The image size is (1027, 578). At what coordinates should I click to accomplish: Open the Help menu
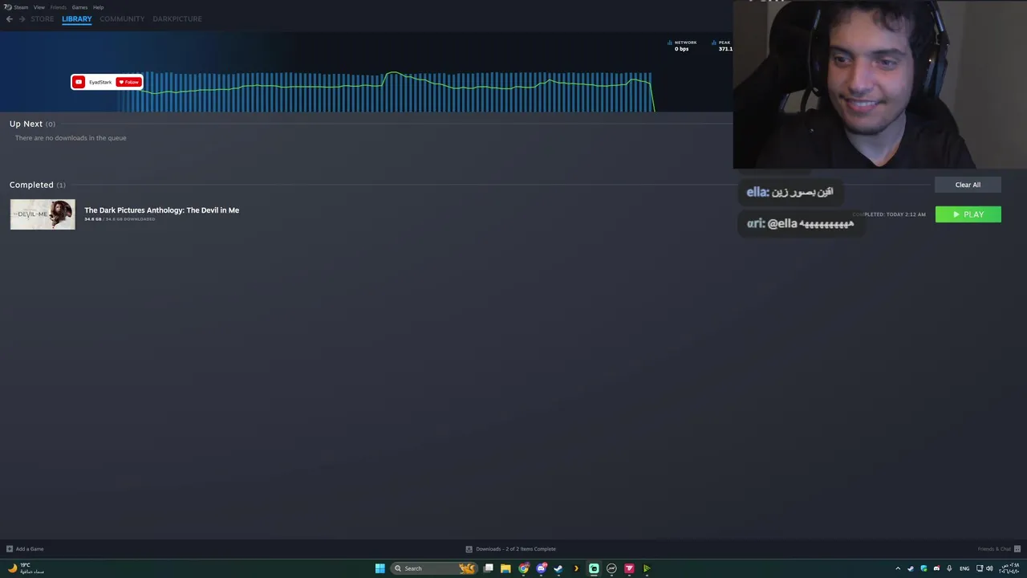(x=99, y=7)
